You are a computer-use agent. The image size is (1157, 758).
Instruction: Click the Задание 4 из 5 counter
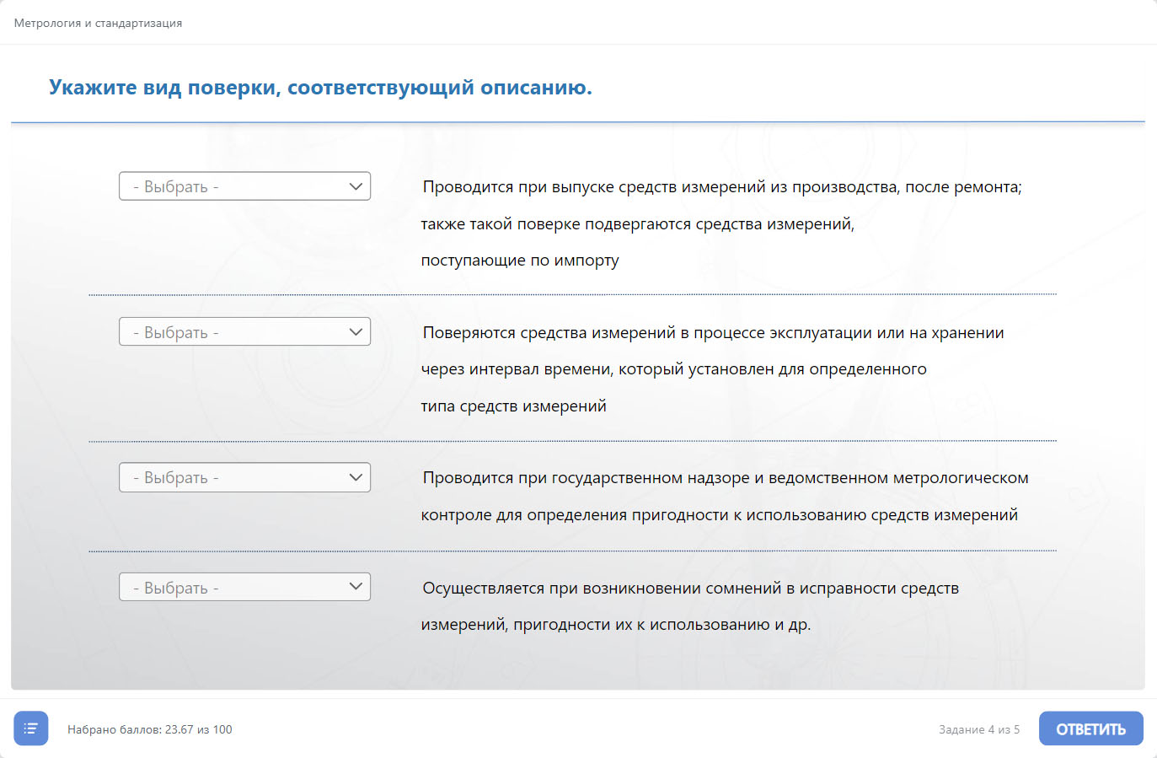tap(979, 729)
